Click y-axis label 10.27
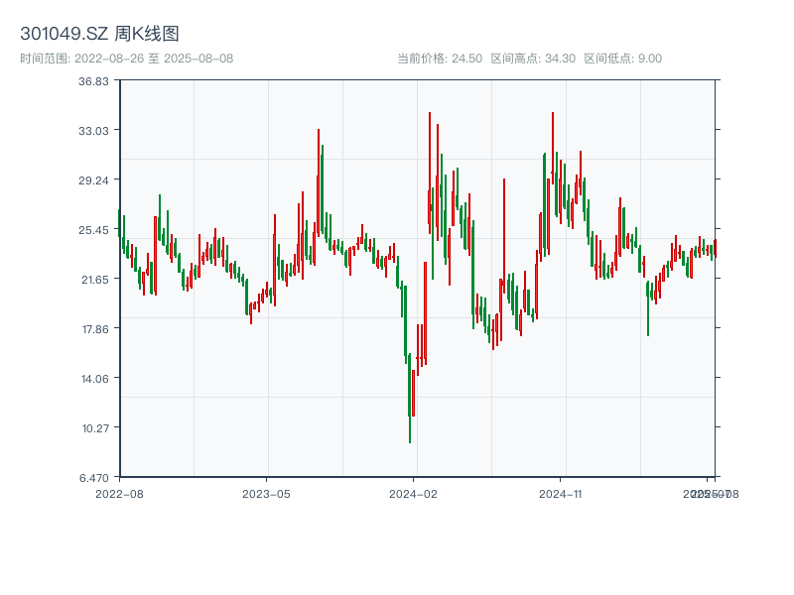This screenshot has height=595, width=794. tap(95, 428)
